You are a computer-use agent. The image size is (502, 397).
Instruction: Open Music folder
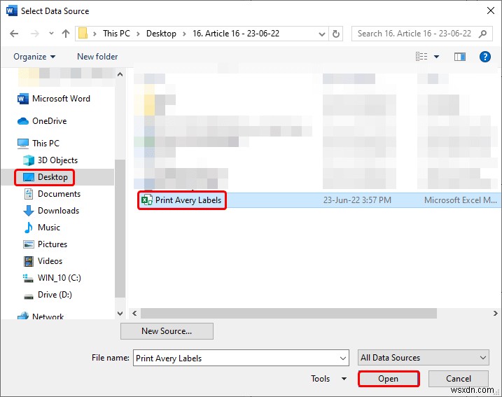tap(49, 228)
